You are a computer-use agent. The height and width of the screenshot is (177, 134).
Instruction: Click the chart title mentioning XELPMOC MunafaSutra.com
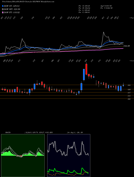click(28, 2)
